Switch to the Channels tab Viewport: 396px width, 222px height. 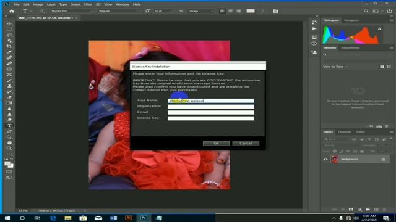pos(345,131)
